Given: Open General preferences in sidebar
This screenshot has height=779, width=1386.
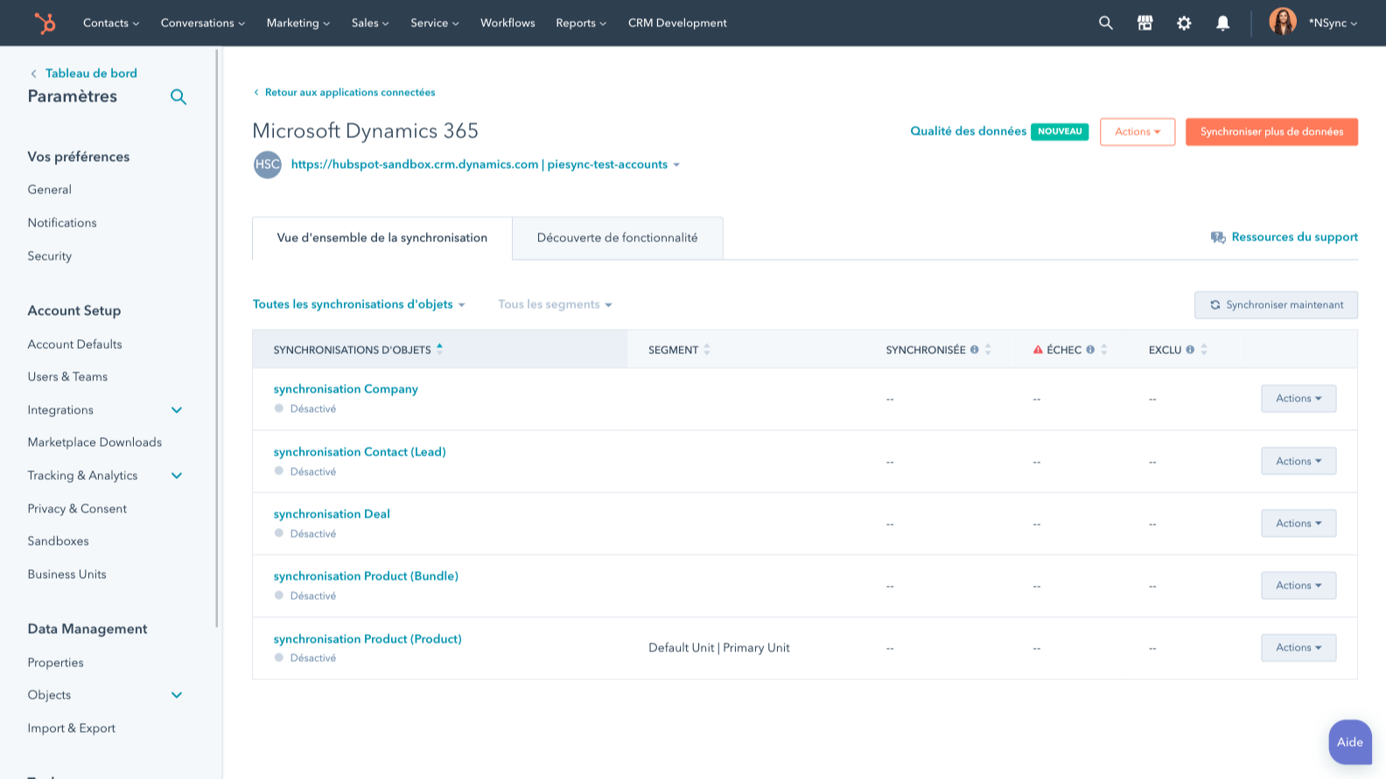Looking at the screenshot, I should coord(49,190).
